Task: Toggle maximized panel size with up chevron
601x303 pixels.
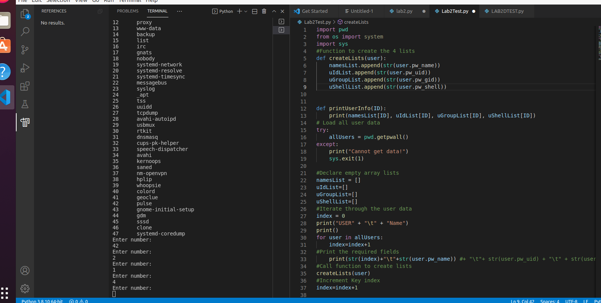Action: [x=274, y=11]
